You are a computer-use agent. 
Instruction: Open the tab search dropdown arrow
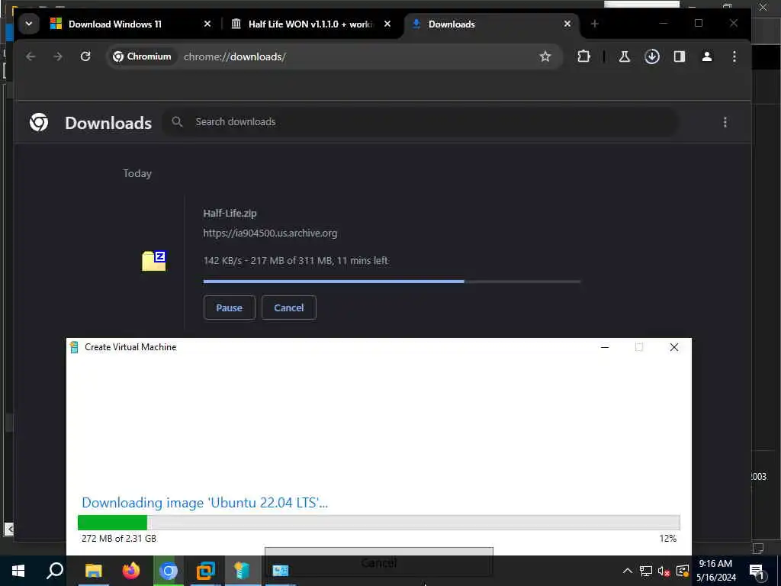(x=29, y=24)
